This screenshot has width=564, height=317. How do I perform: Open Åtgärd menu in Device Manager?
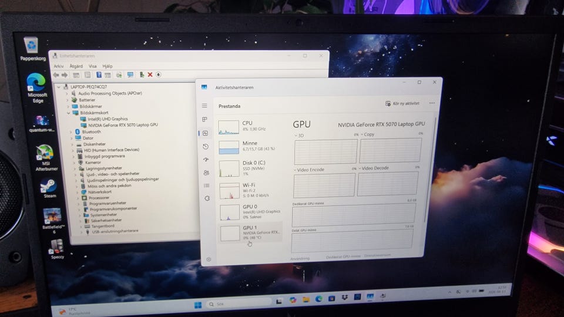[76, 66]
